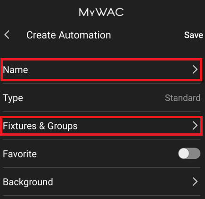Toggle the Favorite switch on
The height and width of the screenshot is (199, 205).
[x=189, y=153]
